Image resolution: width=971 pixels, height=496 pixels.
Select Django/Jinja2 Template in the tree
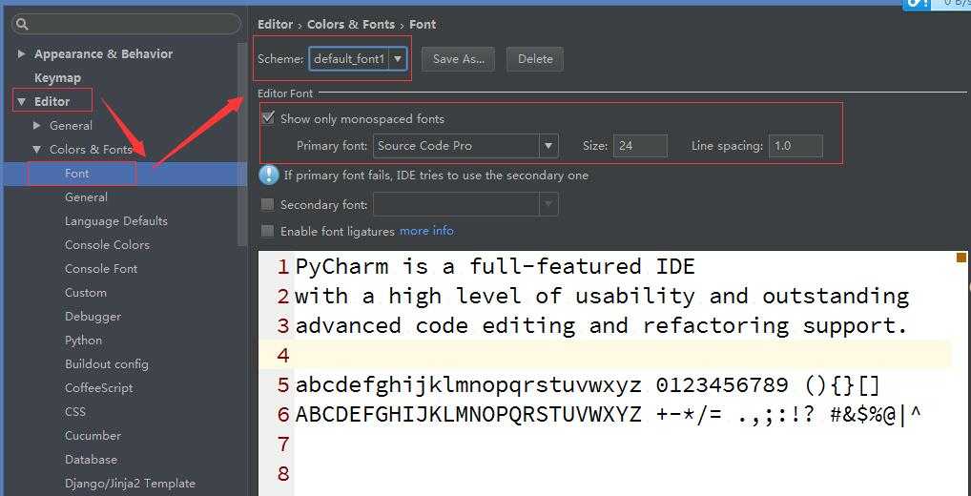pos(130,483)
